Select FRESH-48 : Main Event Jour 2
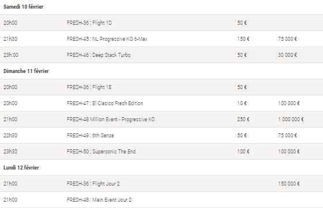Viewport: 323px width, 208px height. click(99, 200)
